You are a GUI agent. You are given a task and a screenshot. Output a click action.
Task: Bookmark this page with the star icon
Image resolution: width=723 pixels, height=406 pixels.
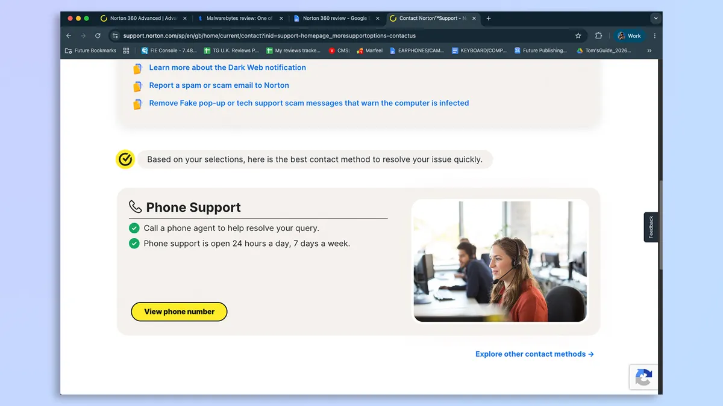[578, 35]
